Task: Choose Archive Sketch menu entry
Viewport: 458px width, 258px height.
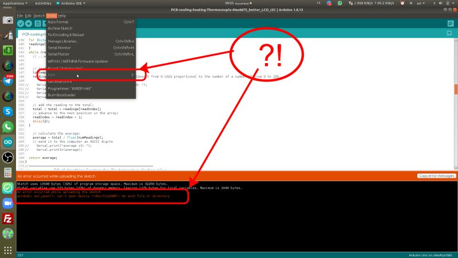Action: [x=91, y=28]
